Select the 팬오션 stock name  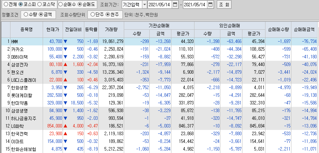(17, 72)
